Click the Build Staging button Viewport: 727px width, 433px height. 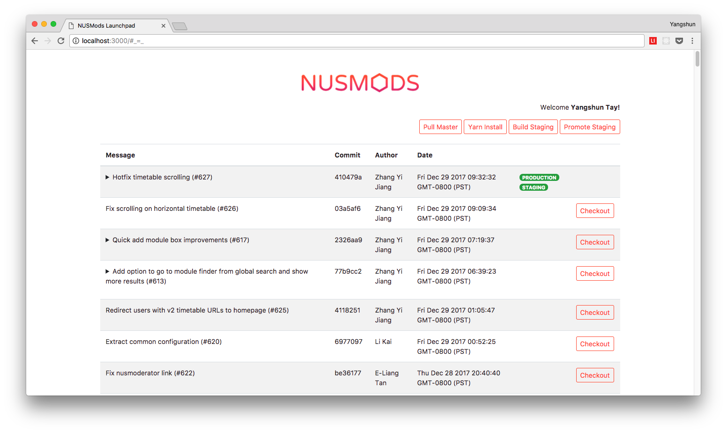tap(533, 127)
